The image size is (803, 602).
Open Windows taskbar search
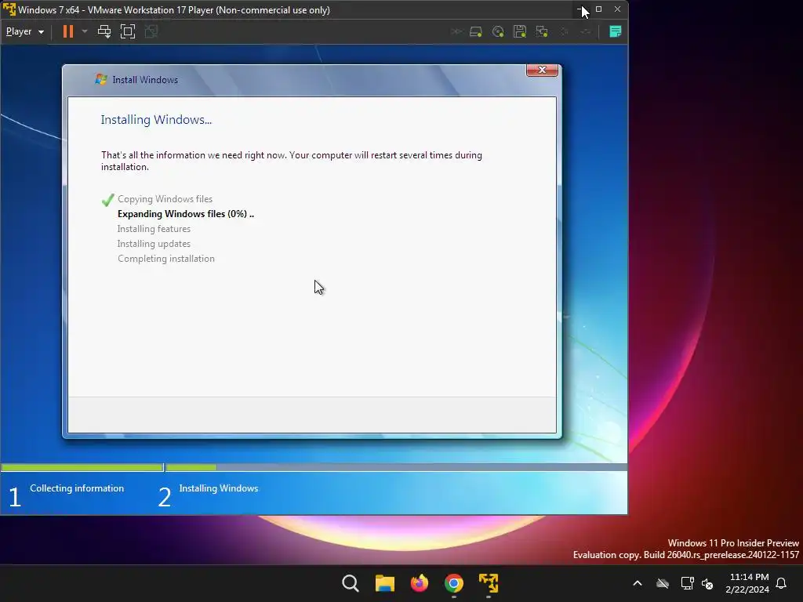(x=351, y=583)
